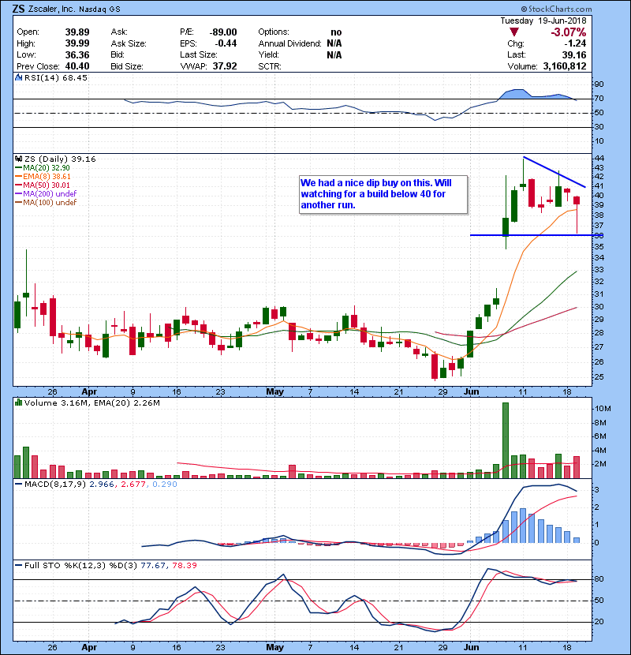Click the Open value 39.89

pyautogui.click(x=77, y=32)
